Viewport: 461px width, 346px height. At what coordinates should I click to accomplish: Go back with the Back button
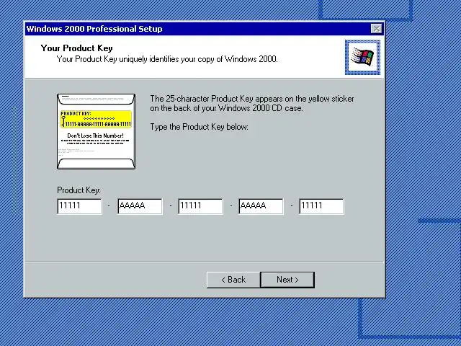pyautogui.click(x=233, y=280)
